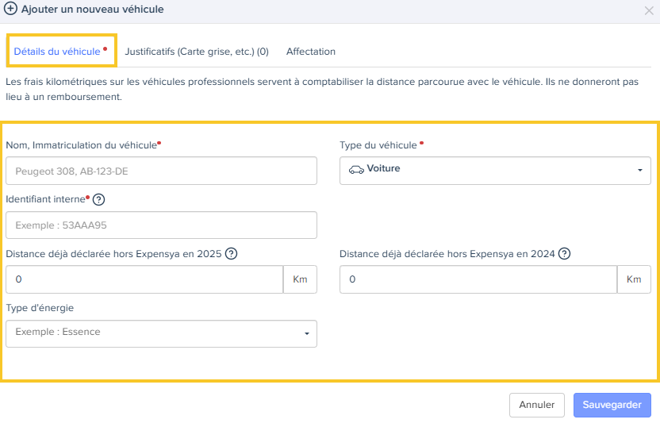
Task: Go to the Affectation tab
Action: (x=311, y=52)
